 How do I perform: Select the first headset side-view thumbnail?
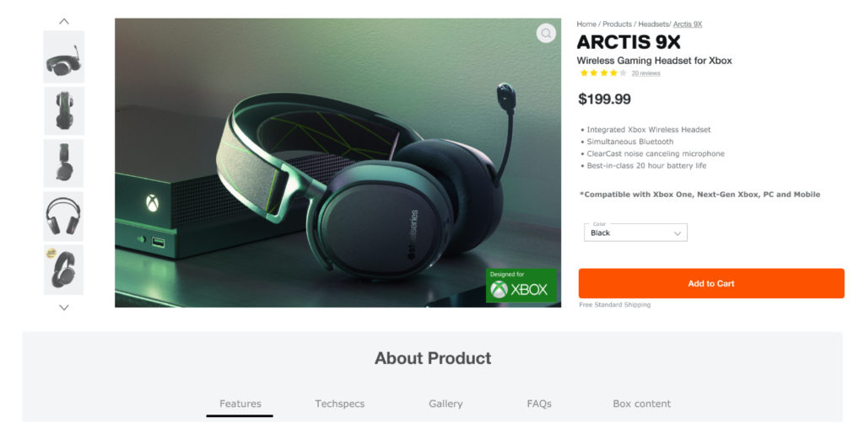[x=64, y=57]
